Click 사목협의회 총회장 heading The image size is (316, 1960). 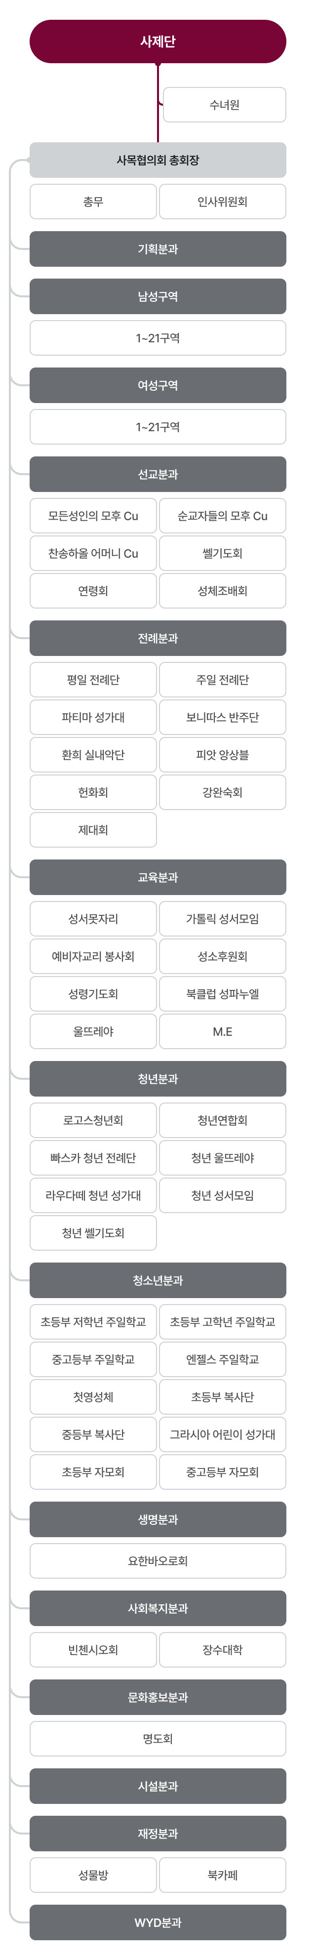pos(158,160)
